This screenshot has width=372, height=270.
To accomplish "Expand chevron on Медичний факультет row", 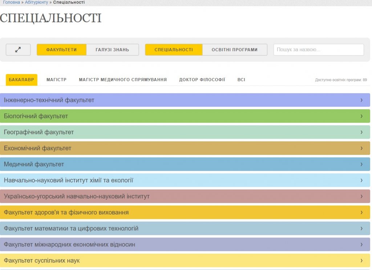I will pyautogui.click(x=361, y=164).
